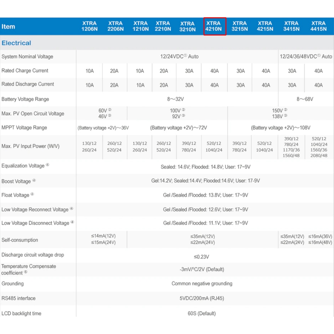Click the Float Voltage row label
Screen dimensions: 334x334
point(18,195)
